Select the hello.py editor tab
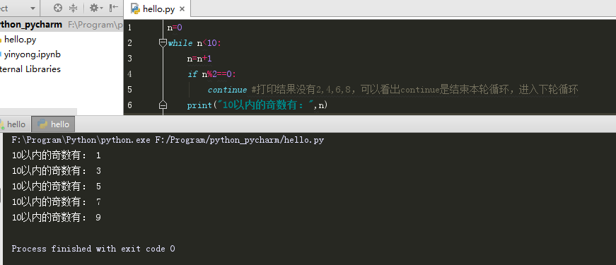The width and height of the screenshot is (616, 265). (157, 8)
